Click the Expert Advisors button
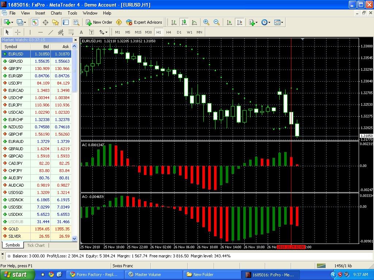The image size is (374, 280). [144, 22]
